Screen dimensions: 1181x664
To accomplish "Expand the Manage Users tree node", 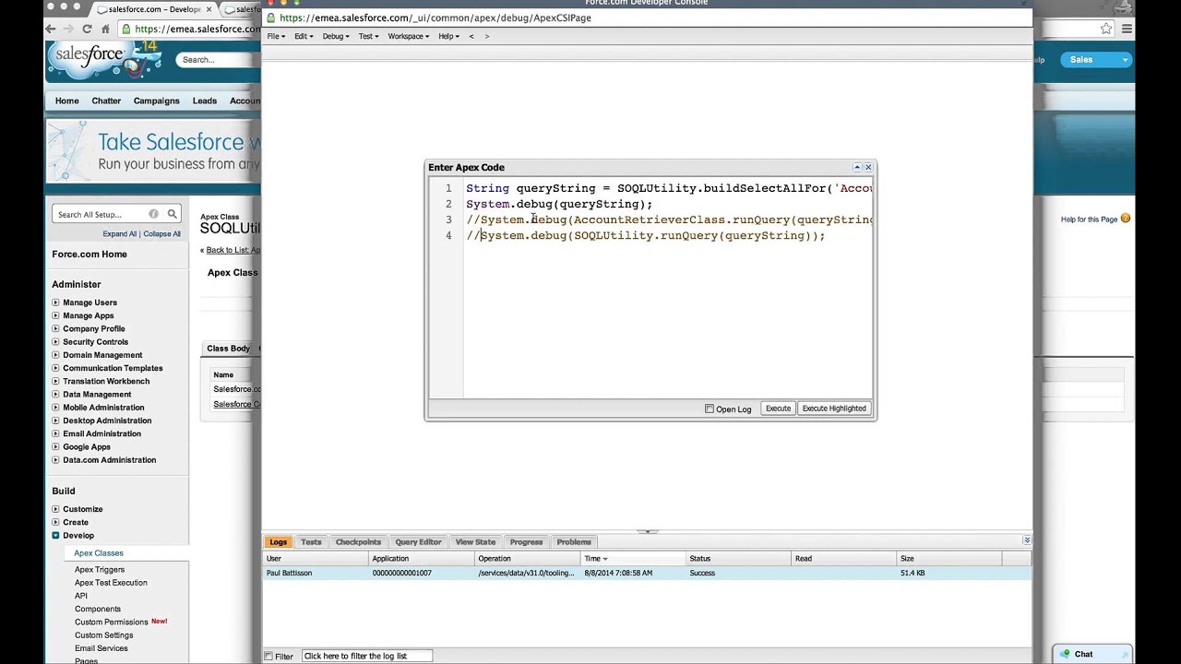I will point(56,302).
